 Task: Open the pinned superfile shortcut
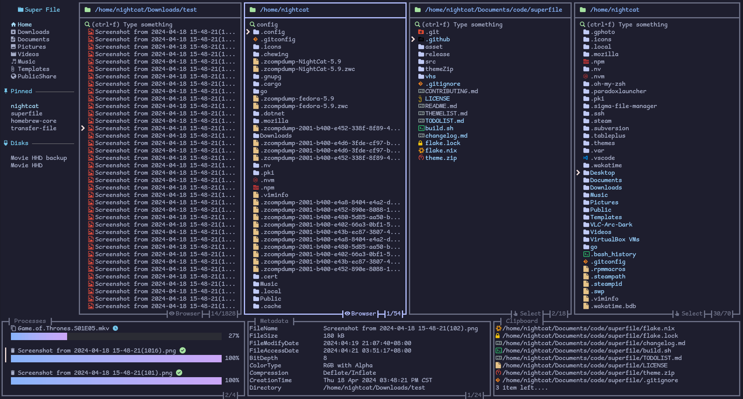pos(26,113)
